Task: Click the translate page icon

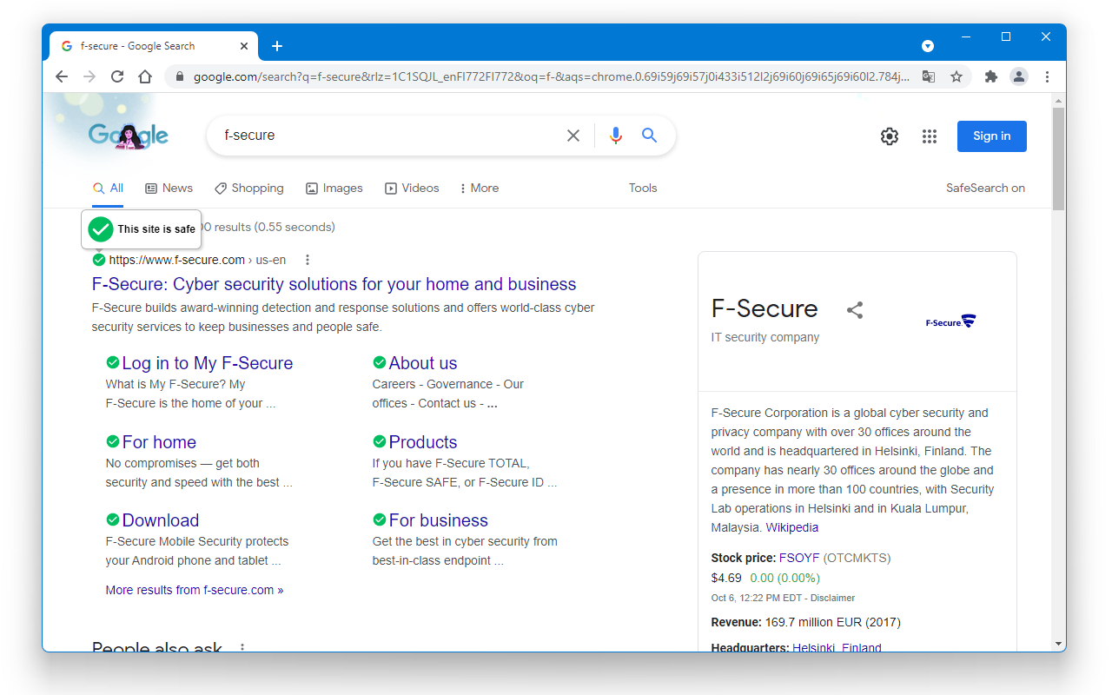Action: pyautogui.click(x=929, y=76)
